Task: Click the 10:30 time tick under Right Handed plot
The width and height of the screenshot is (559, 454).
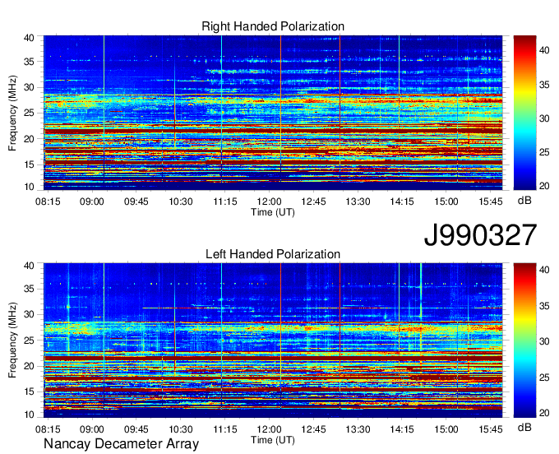Action: 181,202
